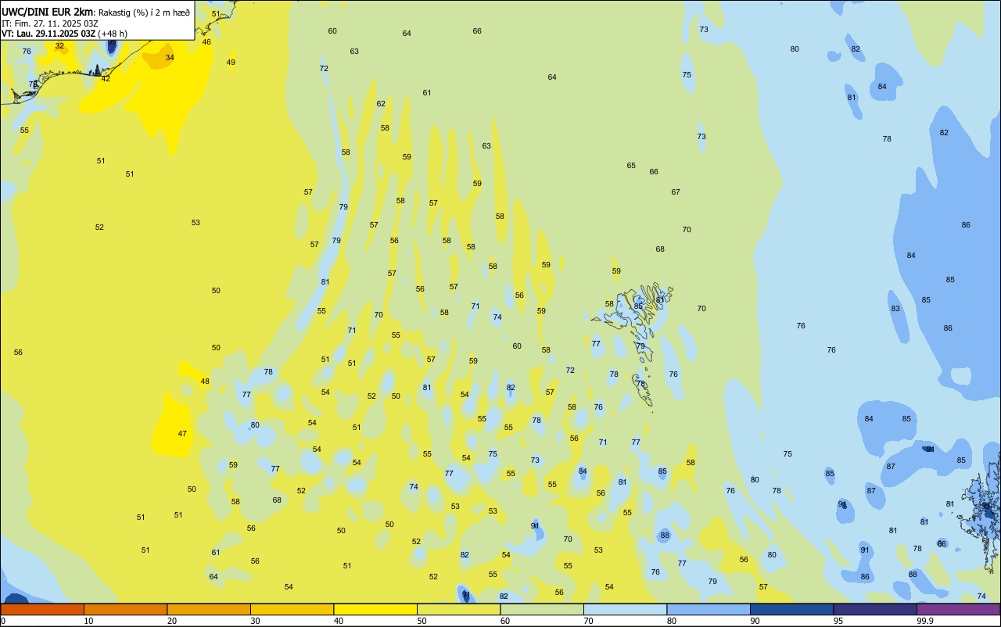Click the 70–80 light blue legend swatch
1001x627 pixels.
[625, 609]
